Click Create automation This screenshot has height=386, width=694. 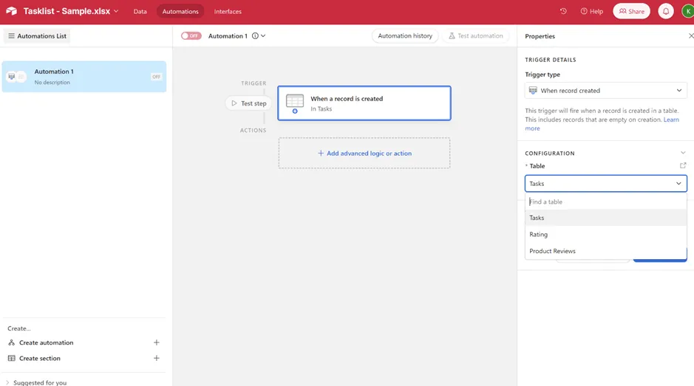[46, 342]
